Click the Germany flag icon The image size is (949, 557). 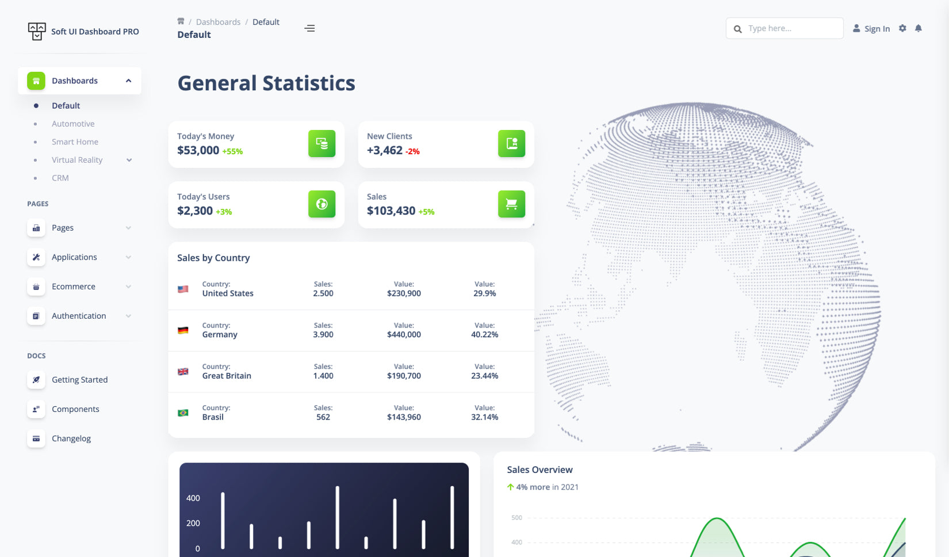183,330
